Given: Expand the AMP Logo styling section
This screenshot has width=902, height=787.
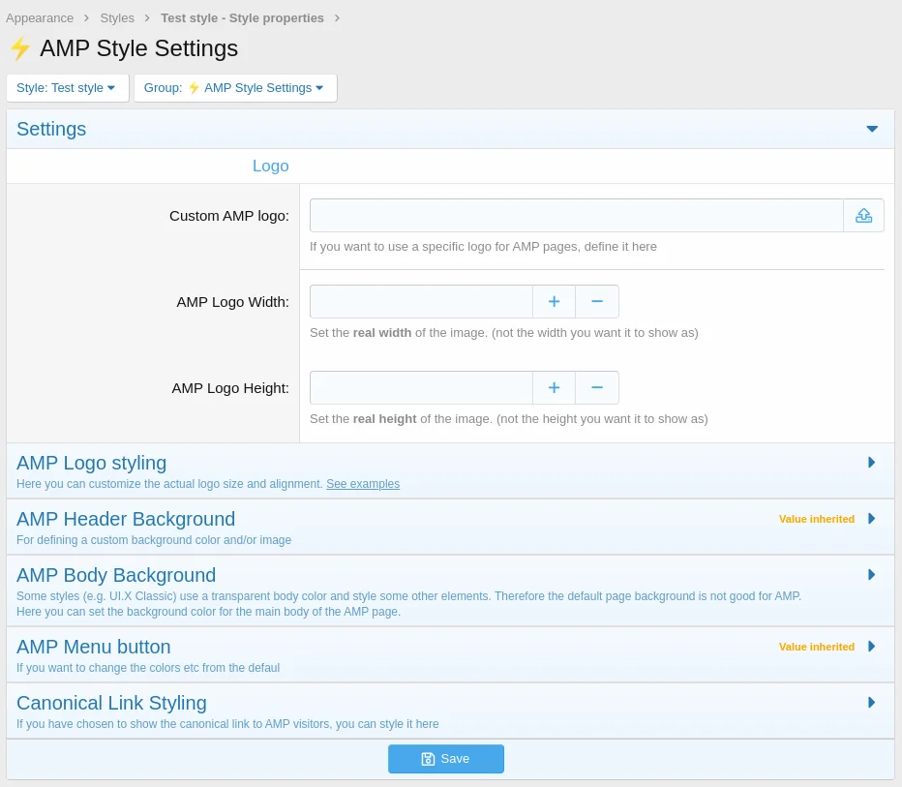Looking at the screenshot, I should [x=871, y=463].
